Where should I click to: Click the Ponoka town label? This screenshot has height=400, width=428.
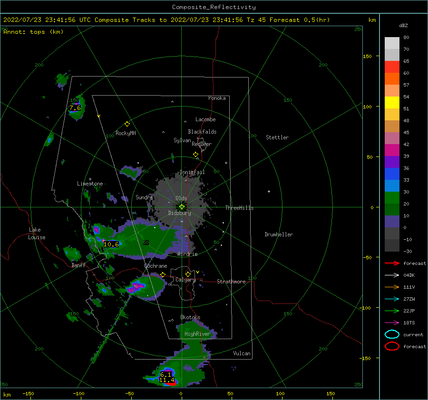point(217,98)
